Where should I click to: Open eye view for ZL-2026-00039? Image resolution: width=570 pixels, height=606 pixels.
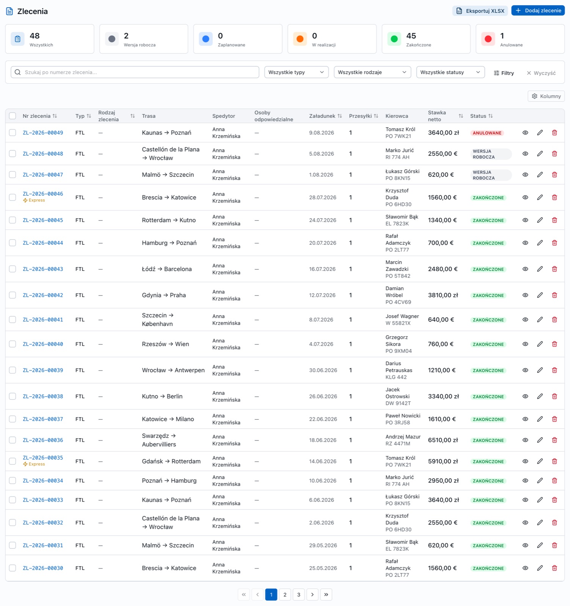[x=525, y=370]
